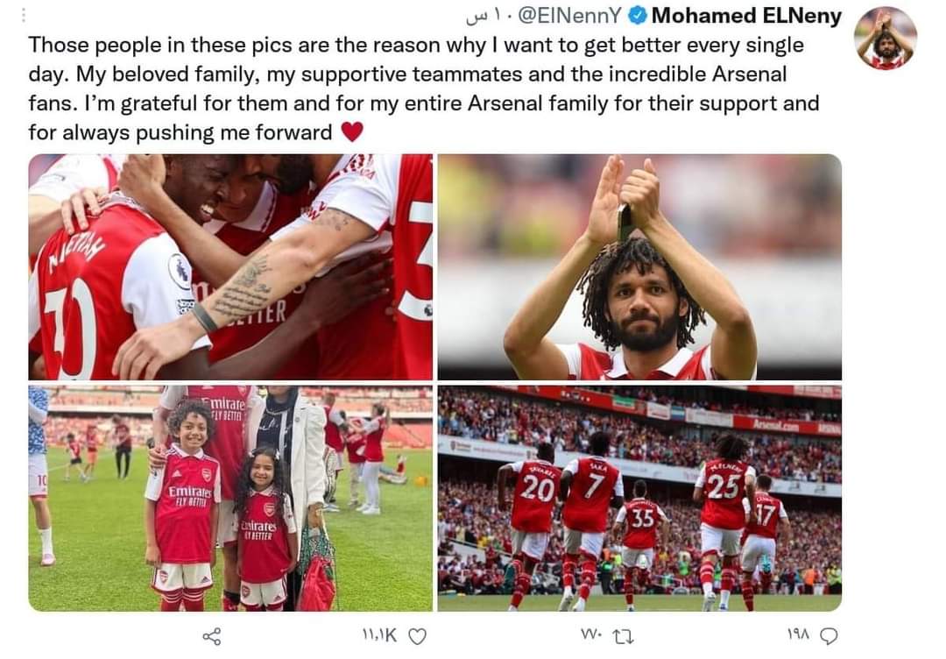The image size is (946, 659).
Task: Open the three-dot tweet options menu
Action: point(24,15)
